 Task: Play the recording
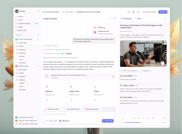point(143,118)
